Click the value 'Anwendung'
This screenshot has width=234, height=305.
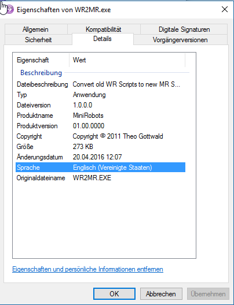coord(89,95)
